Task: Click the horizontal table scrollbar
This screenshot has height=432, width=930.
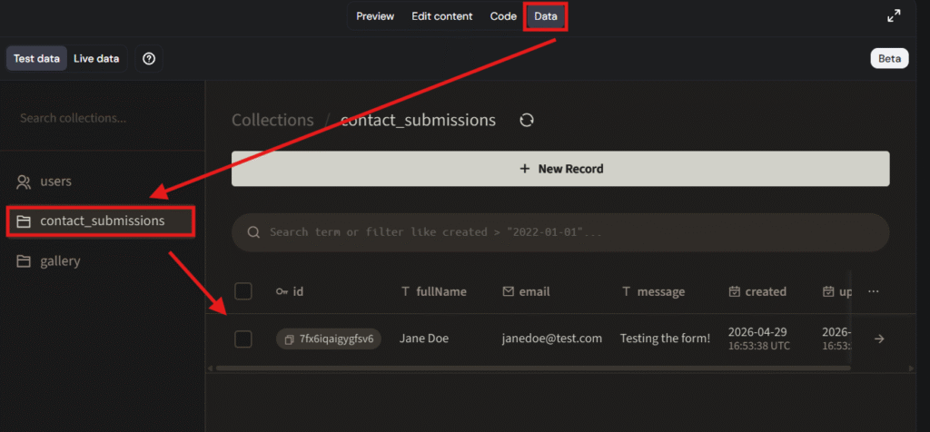Action: [532, 368]
